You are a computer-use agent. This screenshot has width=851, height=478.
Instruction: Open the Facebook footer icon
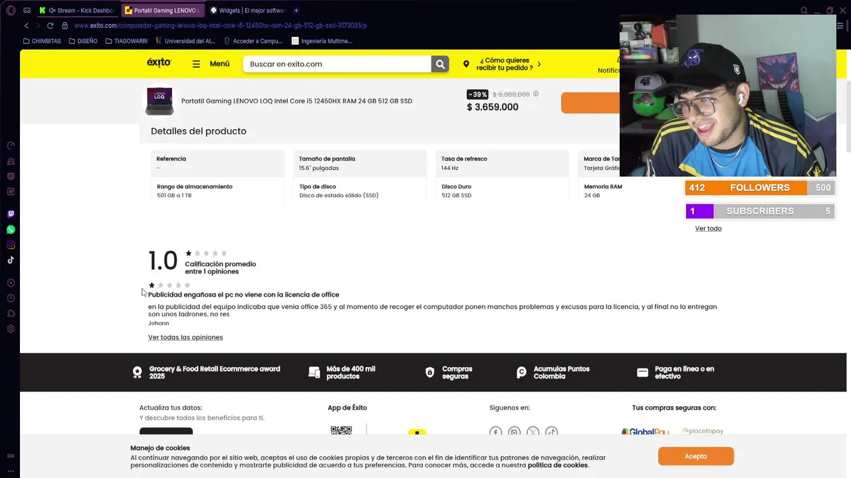[x=495, y=432]
